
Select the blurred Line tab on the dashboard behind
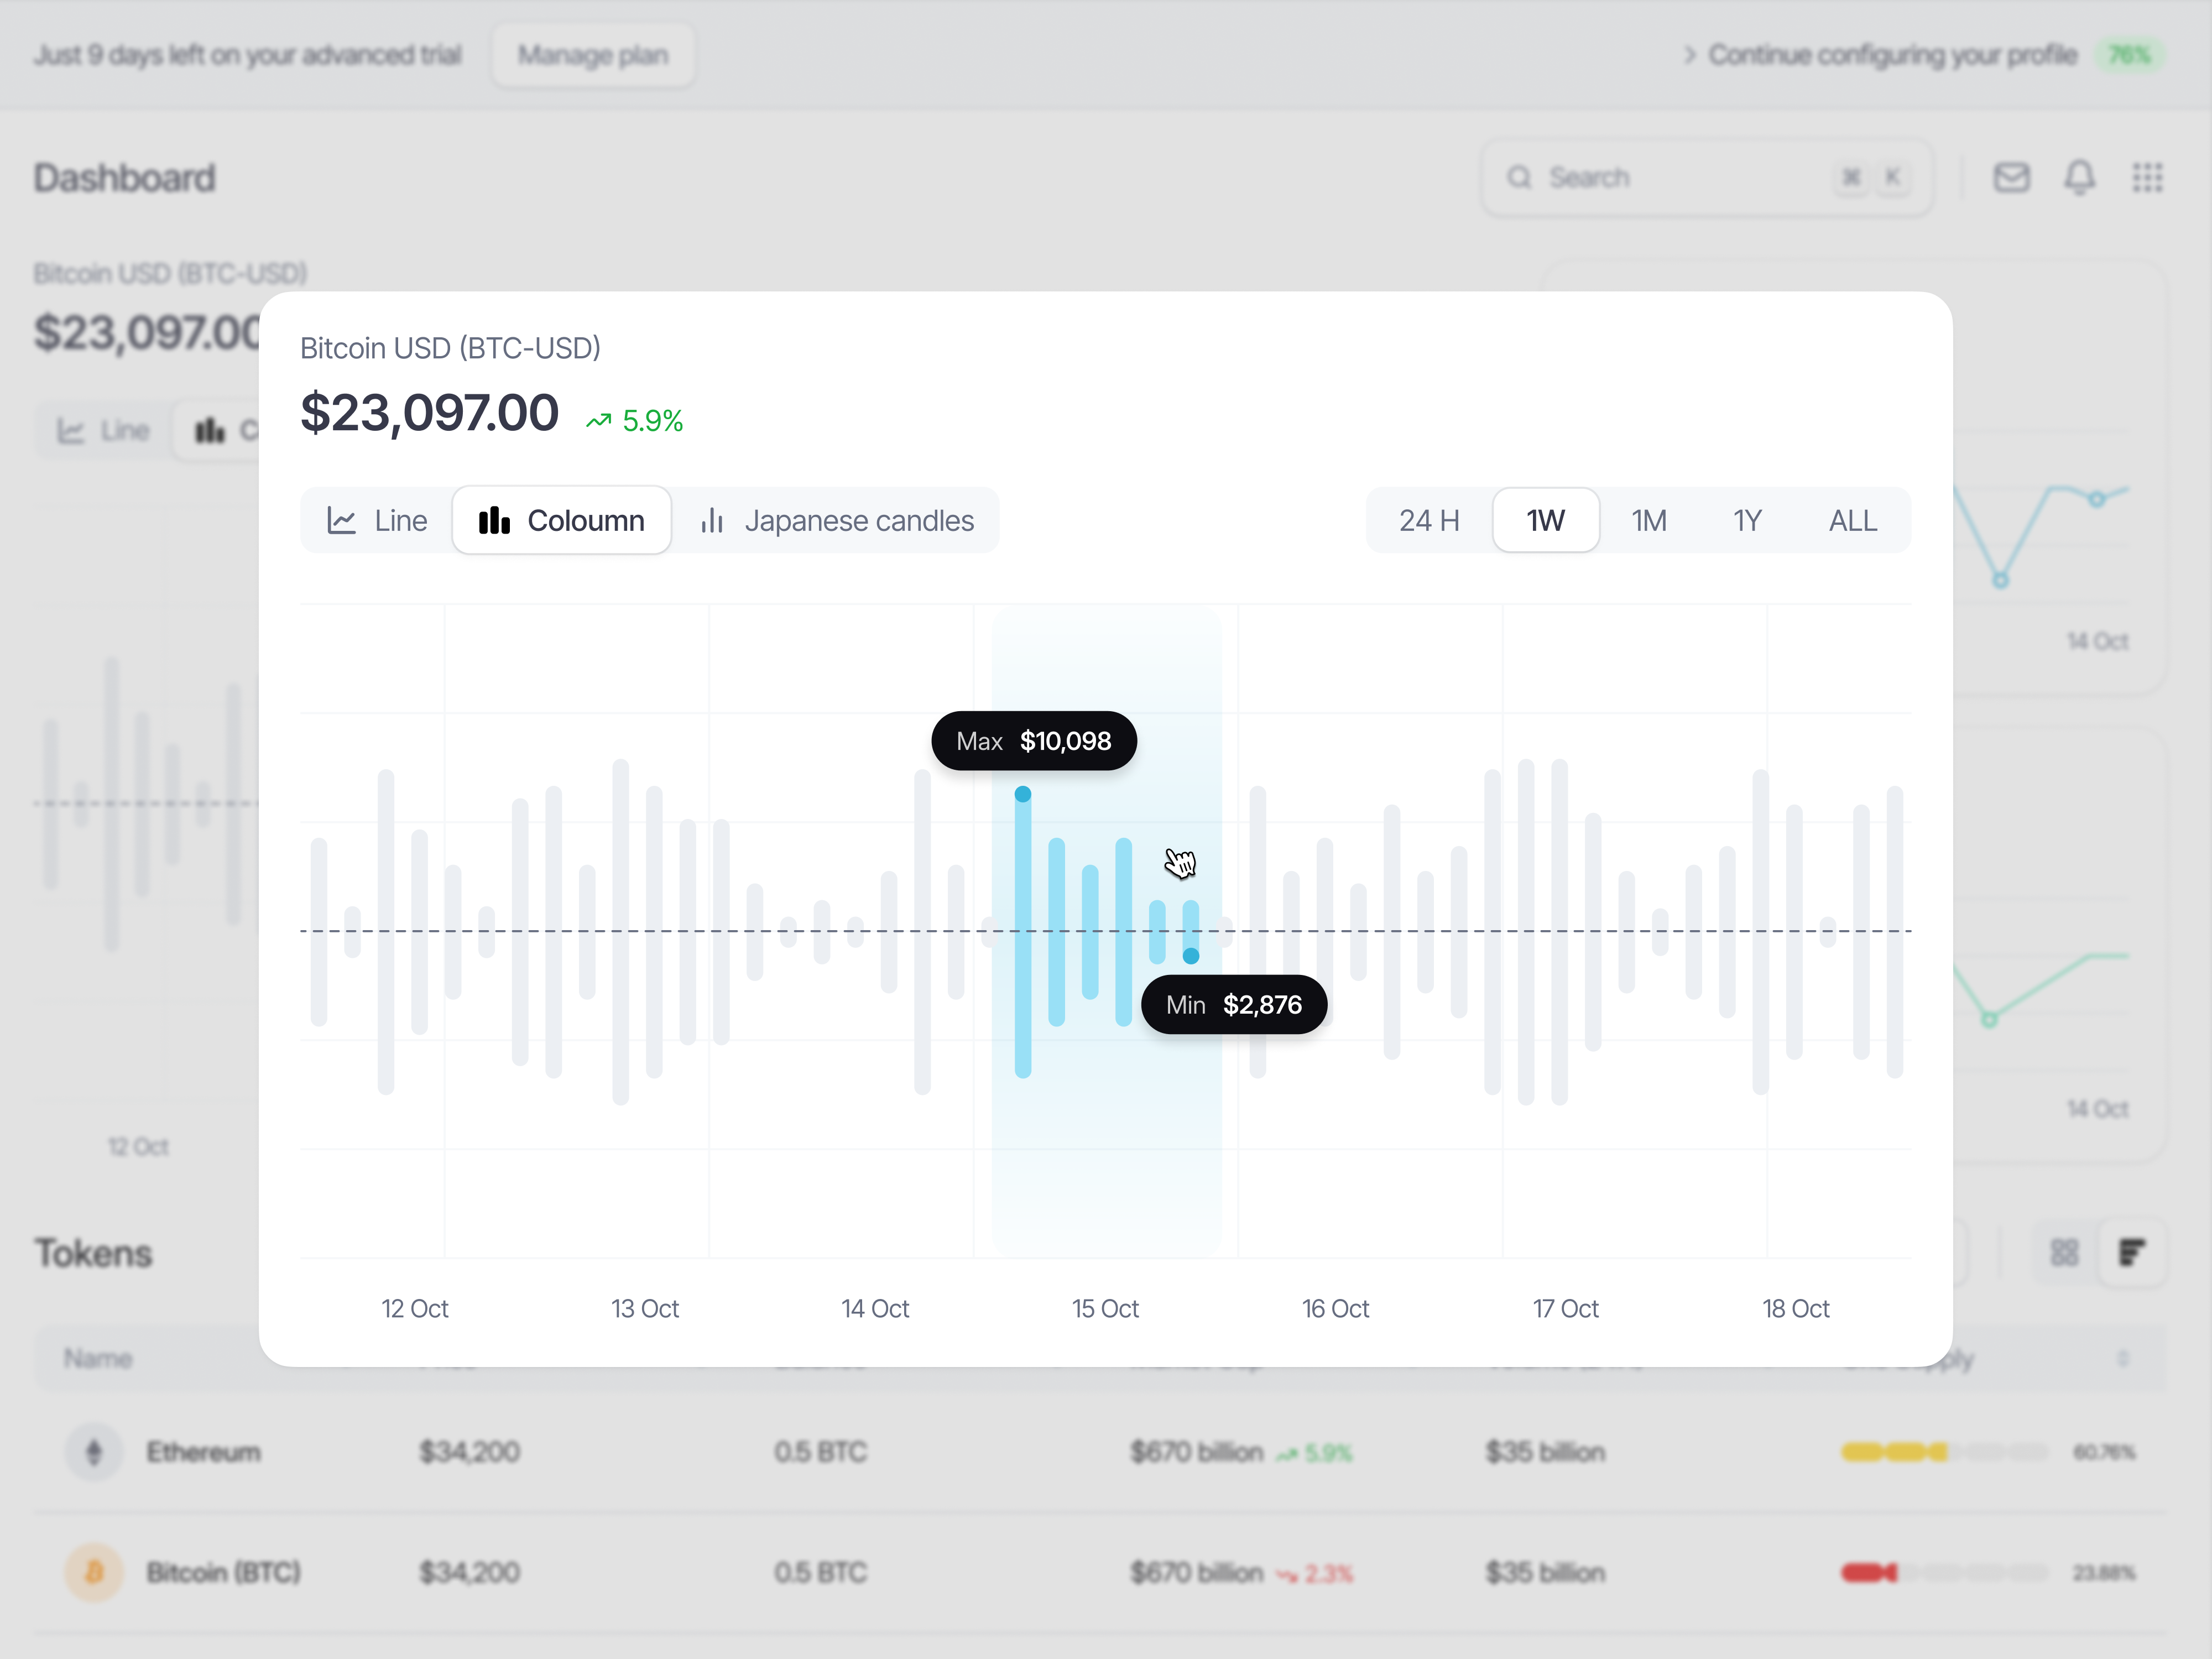tap(103, 431)
